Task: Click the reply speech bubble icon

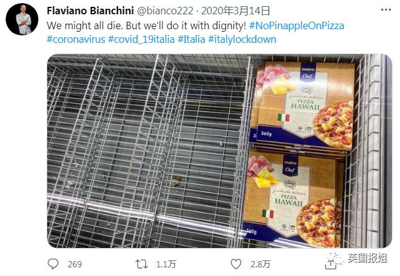Action: (x=53, y=264)
